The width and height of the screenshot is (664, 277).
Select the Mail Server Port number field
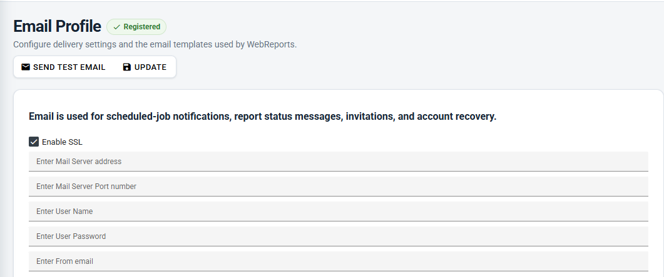(x=339, y=186)
